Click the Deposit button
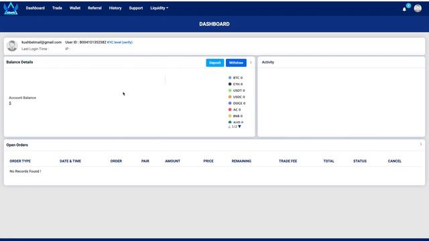The height and width of the screenshot is (241, 429). click(x=214, y=63)
